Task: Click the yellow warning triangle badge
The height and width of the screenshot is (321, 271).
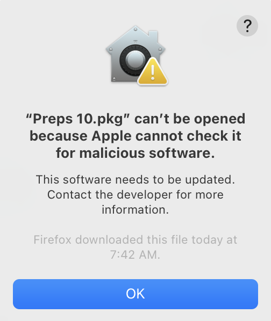Action: pos(153,71)
